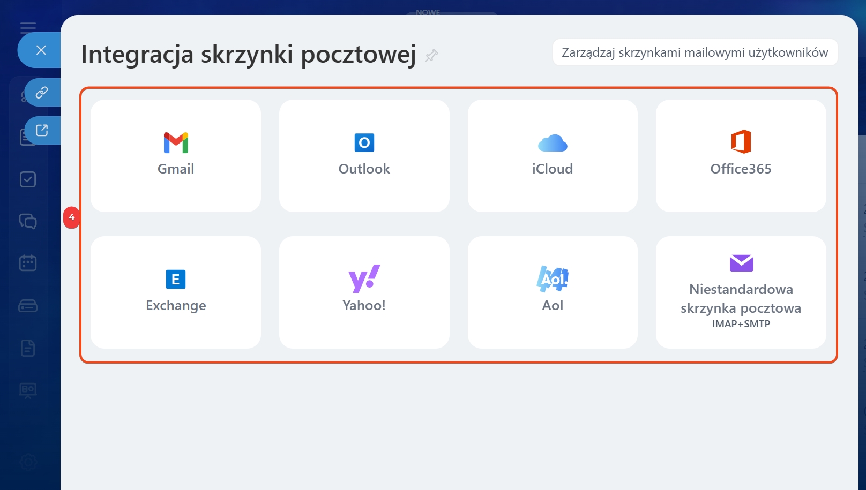
Task: Connect an iCloud mailbox
Action: [553, 155]
